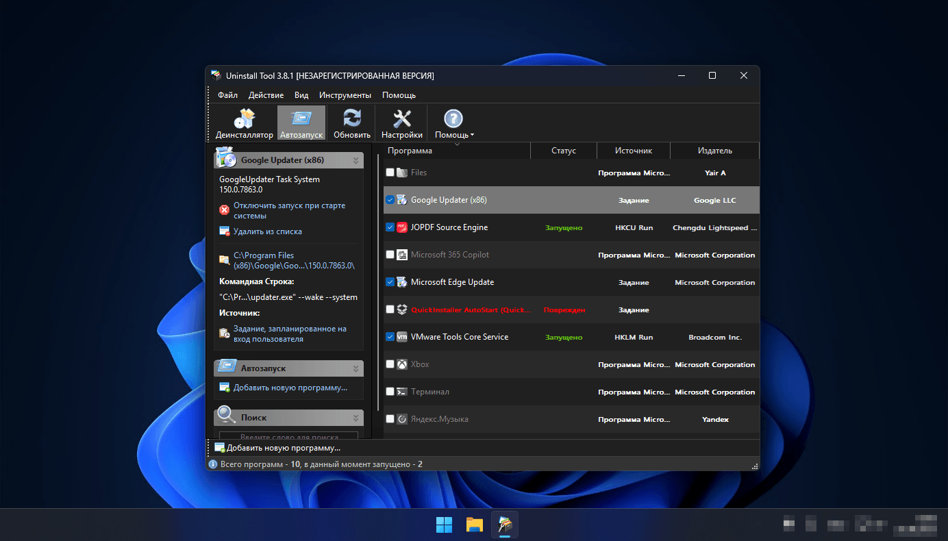The width and height of the screenshot is (948, 541).
Task: Click the Терминал row icon
Action: point(402,392)
